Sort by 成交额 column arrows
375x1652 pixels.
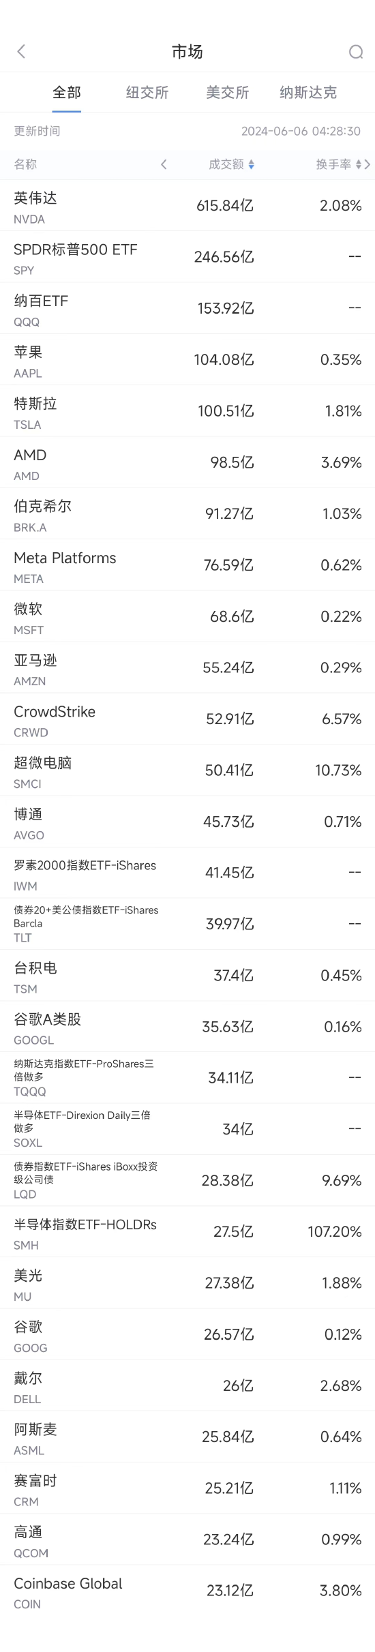pyautogui.click(x=251, y=164)
